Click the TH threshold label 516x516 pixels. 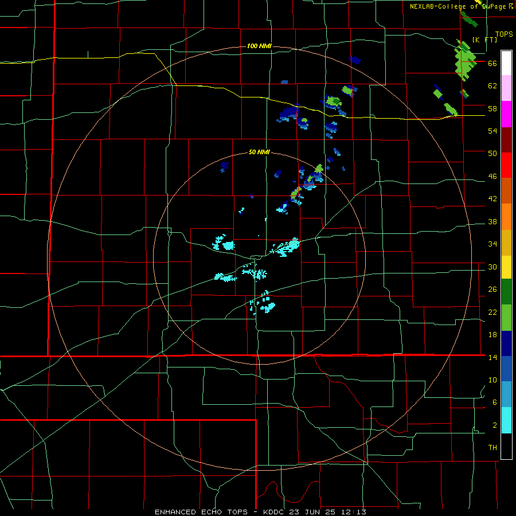pos(492,448)
